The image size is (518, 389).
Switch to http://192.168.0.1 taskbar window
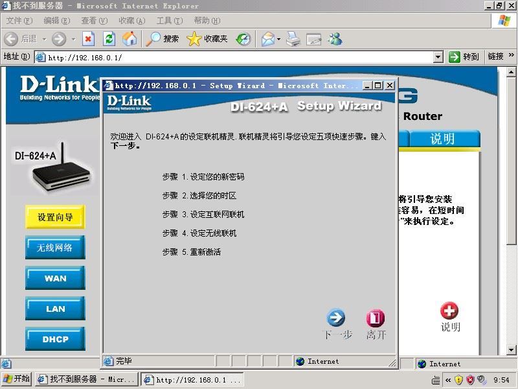tap(192, 379)
